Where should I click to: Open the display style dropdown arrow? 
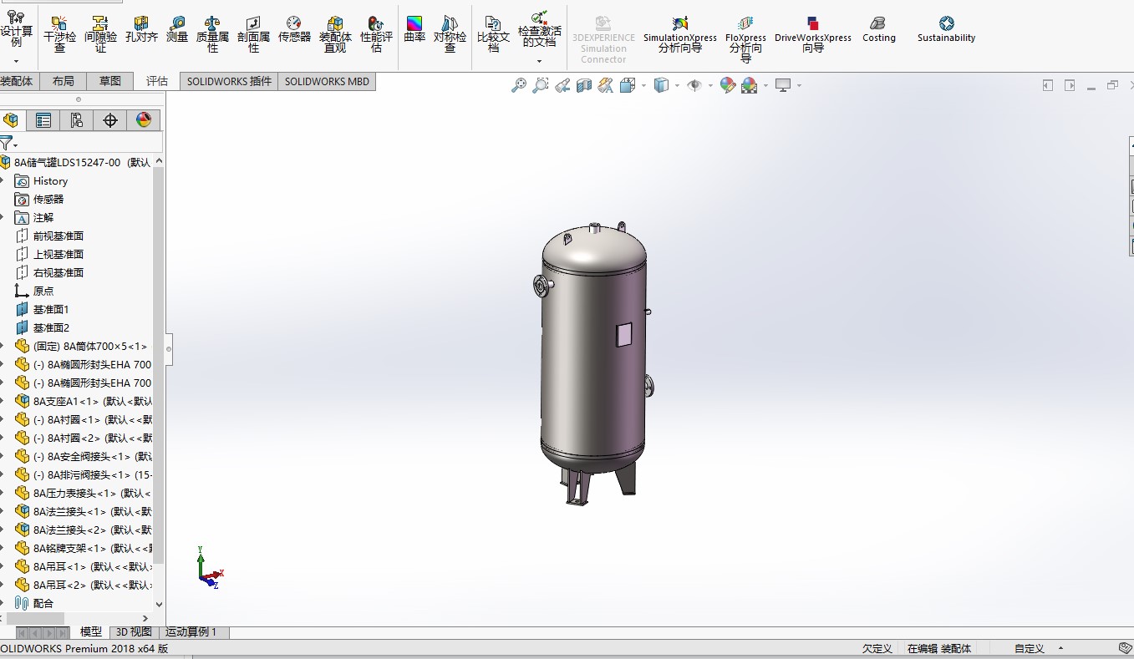676,85
